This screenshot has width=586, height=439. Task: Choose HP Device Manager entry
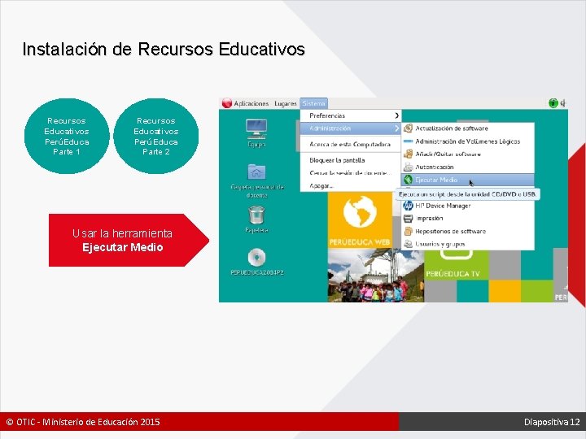[468, 206]
